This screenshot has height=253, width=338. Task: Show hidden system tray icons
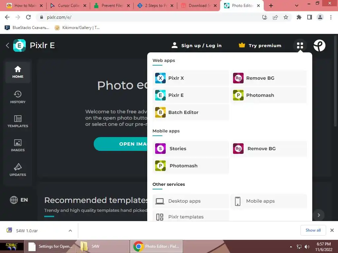click(x=291, y=247)
